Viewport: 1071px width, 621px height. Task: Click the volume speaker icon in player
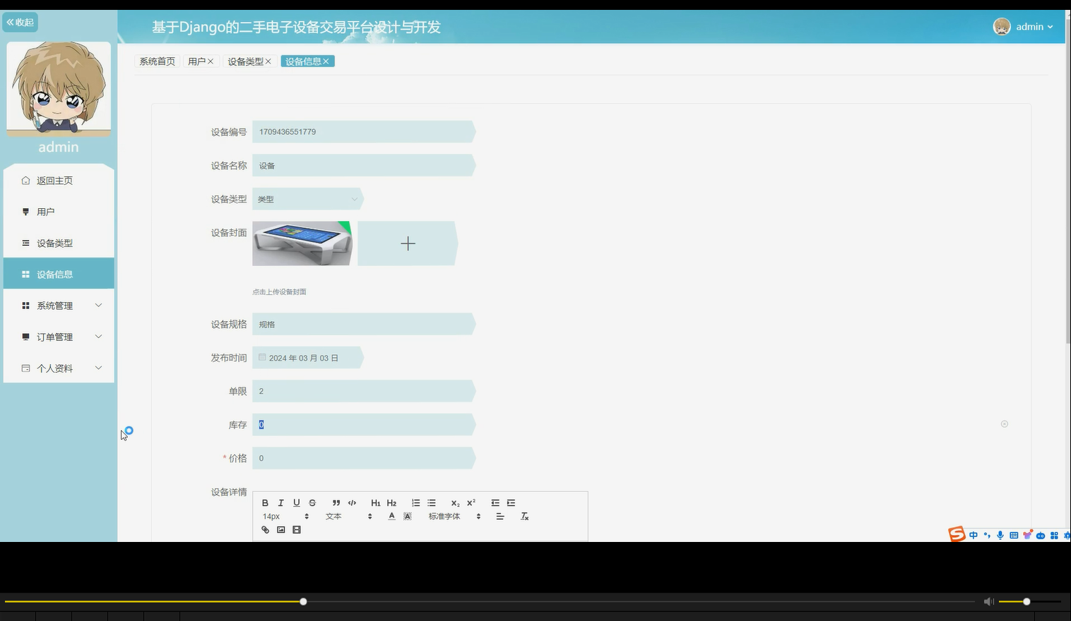pos(988,601)
